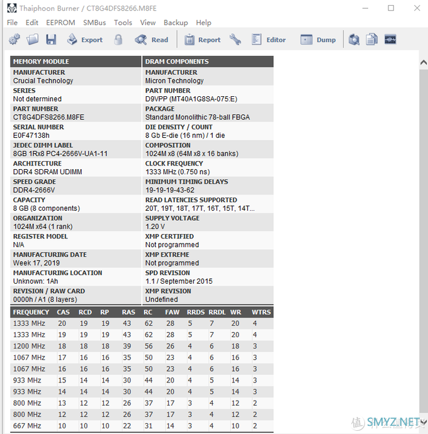Open the EEPROM menu

click(60, 23)
